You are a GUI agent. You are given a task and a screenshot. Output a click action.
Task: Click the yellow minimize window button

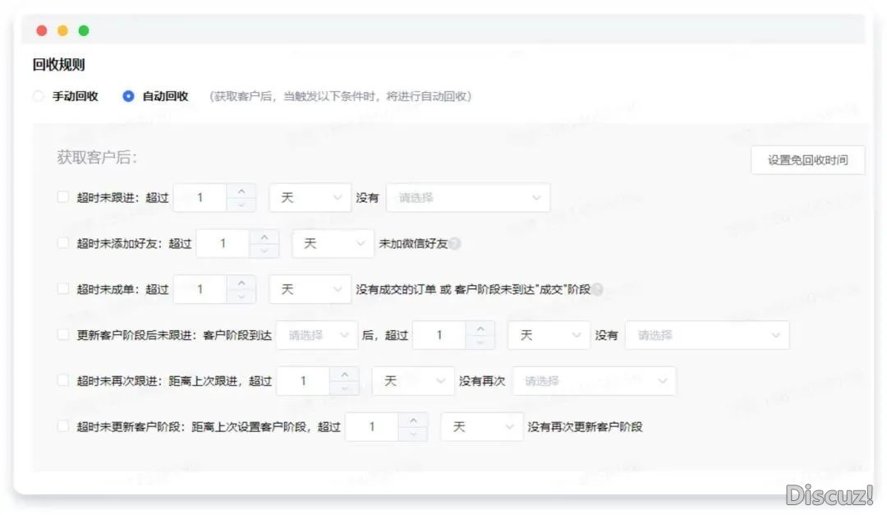[62, 30]
